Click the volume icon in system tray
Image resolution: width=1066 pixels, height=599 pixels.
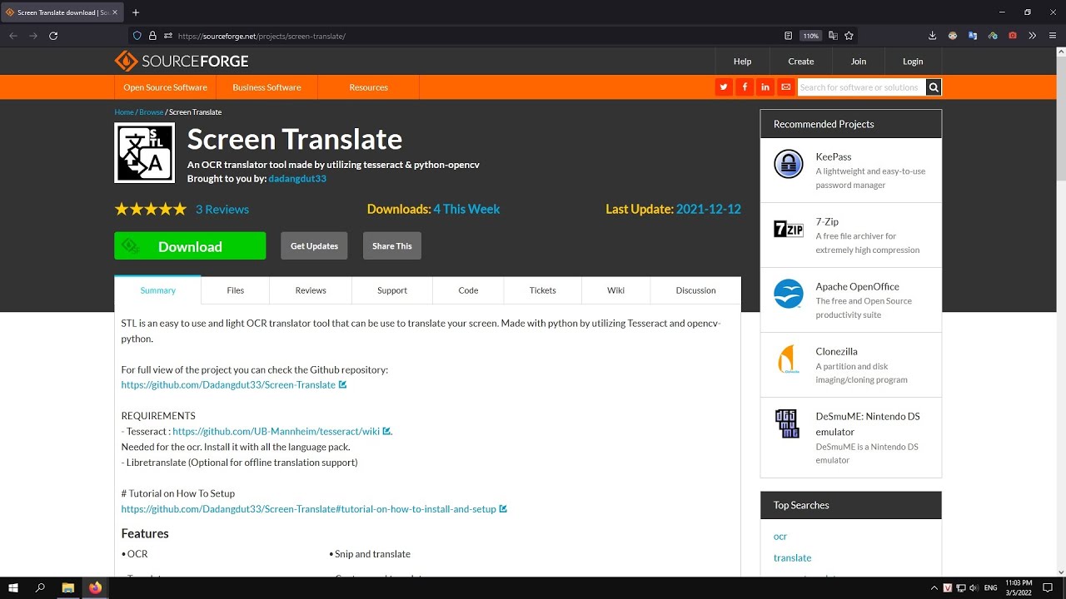(x=974, y=588)
